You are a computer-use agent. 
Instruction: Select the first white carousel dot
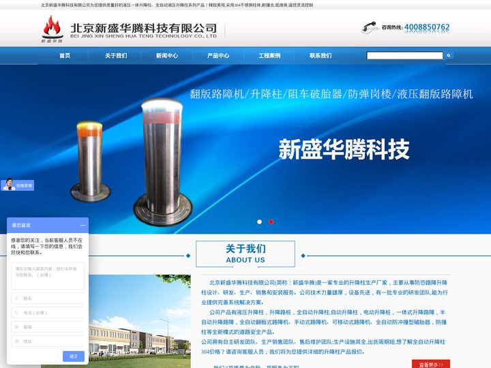259,222
